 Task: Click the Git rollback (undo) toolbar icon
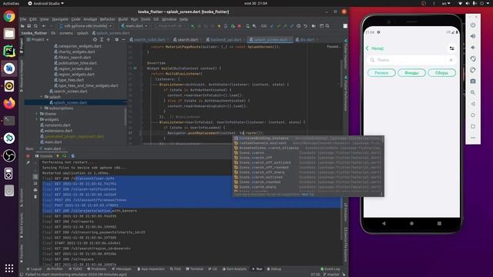[305, 26]
